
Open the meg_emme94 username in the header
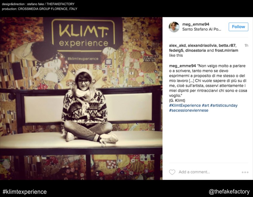(196, 24)
